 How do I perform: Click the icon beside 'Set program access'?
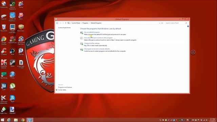tap(81, 49)
